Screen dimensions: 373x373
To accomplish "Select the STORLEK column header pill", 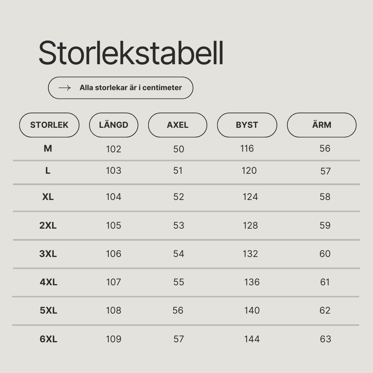I will 49,125.
